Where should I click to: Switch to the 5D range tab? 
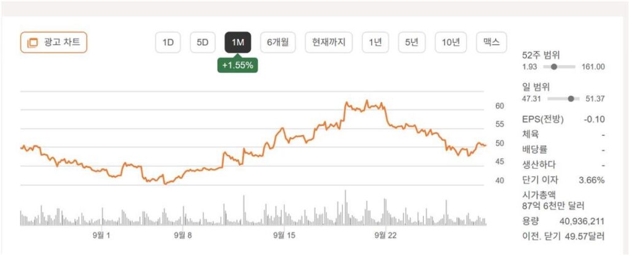click(x=203, y=42)
